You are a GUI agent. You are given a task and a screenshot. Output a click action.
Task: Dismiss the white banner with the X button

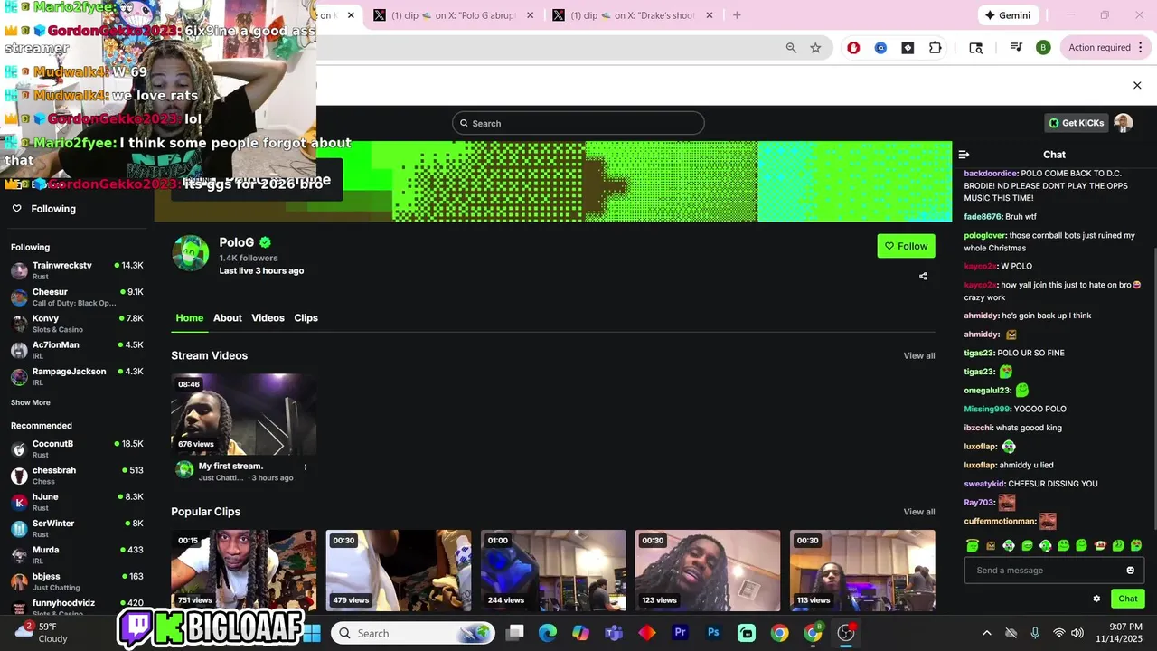[x=1137, y=85]
